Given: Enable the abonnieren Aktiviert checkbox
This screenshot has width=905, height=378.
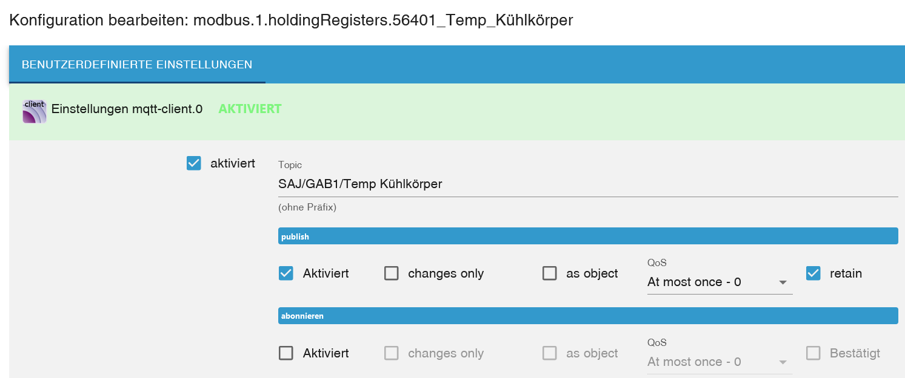Looking at the screenshot, I should pyautogui.click(x=286, y=353).
